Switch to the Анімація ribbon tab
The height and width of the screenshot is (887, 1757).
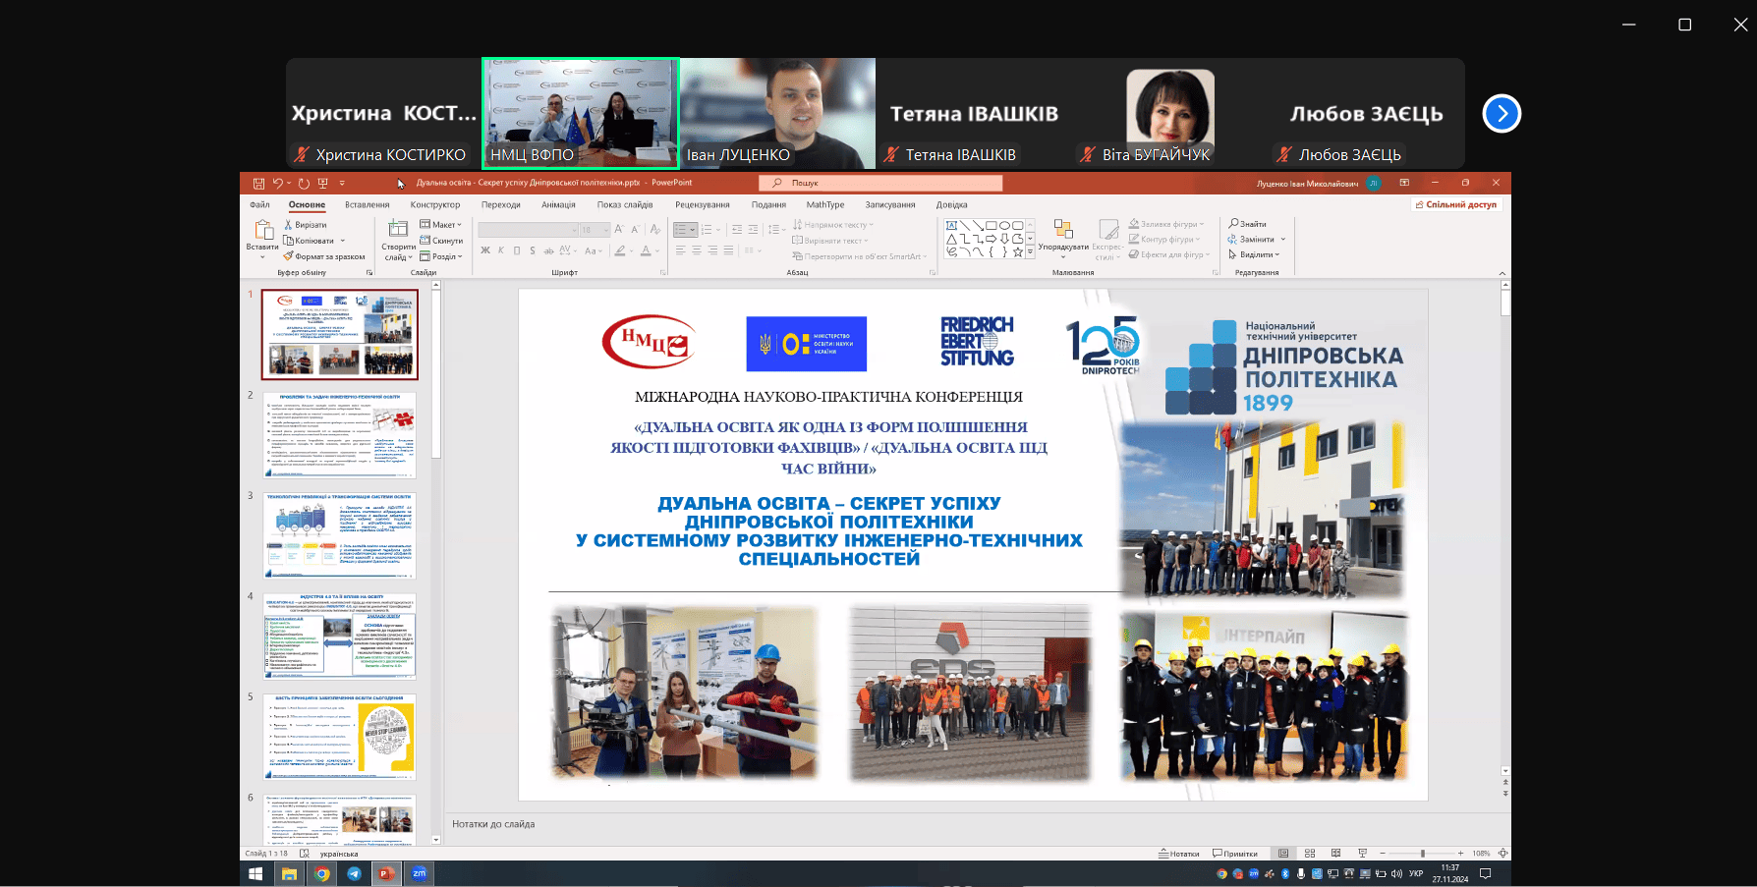pos(558,205)
